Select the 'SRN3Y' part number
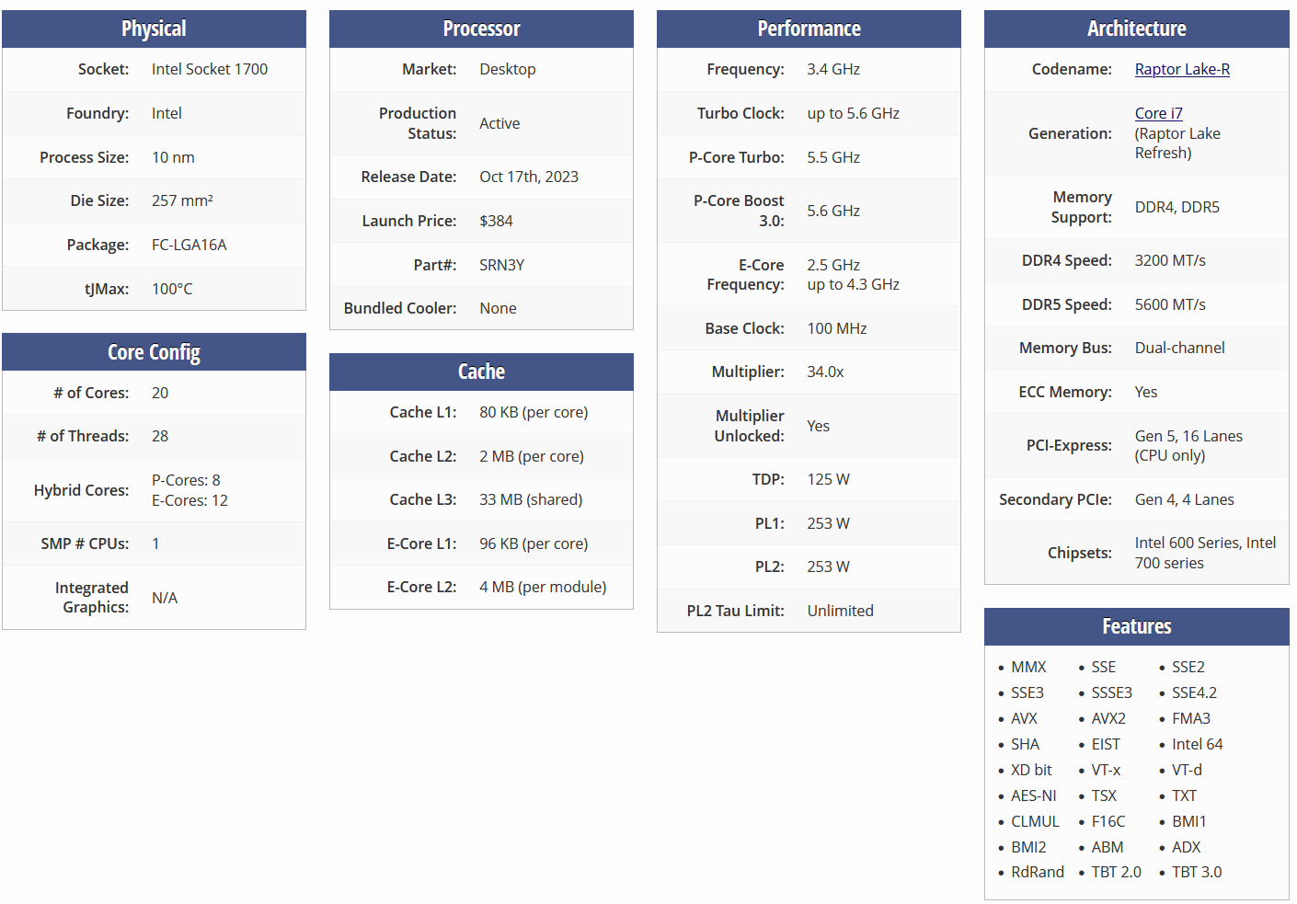Image resolution: width=1297 pixels, height=904 pixels. point(501,265)
